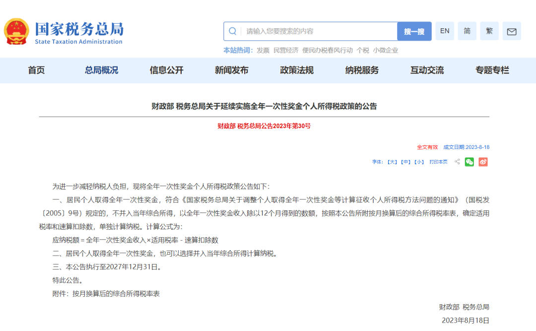The height and width of the screenshot is (331, 536).
Task: Switch to traditional Chinese 繁
Action: pos(489,31)
